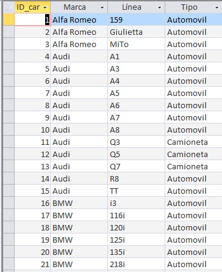Select the ID_car column header
Image resolution: width=222 pixels, height=272 pixels.
click(x=32, y=7)
